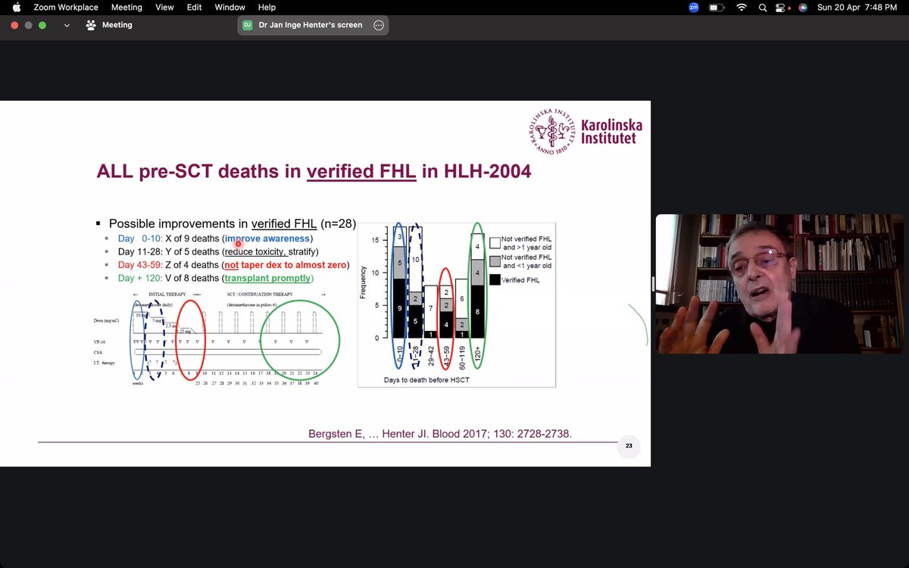The image size is (909, 568).
Task: Launch Siri from menu bar
Action: 802,7
